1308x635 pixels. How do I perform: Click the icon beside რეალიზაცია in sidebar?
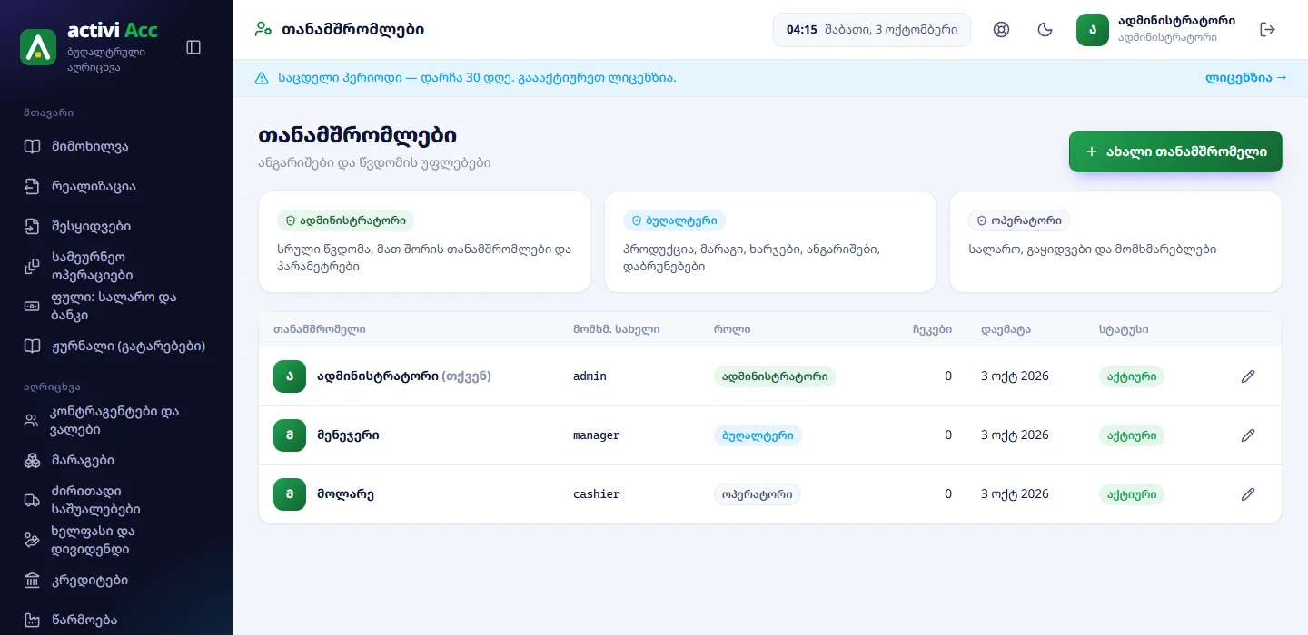[x=33, y=186]
